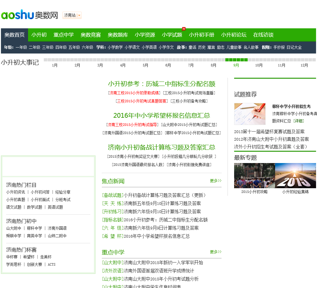Open the 奥数首页 nav tab
Viewport: 317px width, 288px height.
14,35
